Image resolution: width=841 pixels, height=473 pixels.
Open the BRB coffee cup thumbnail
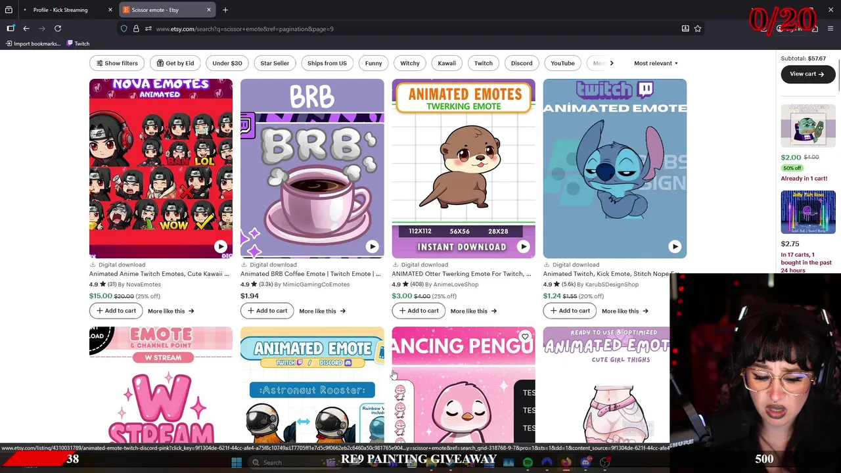coord(312,168)
